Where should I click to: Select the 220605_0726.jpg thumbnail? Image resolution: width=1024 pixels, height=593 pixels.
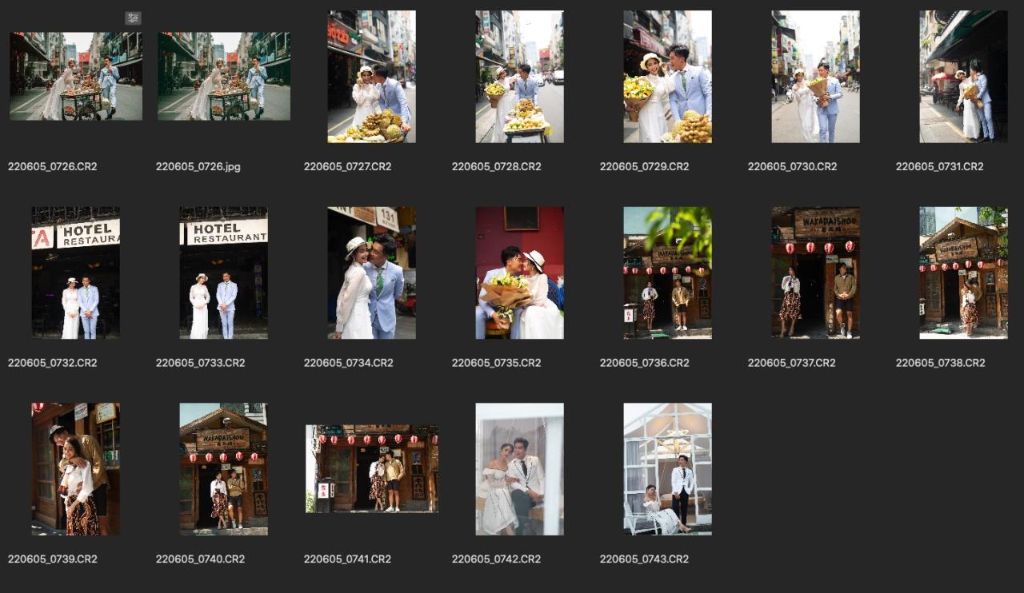224,77
